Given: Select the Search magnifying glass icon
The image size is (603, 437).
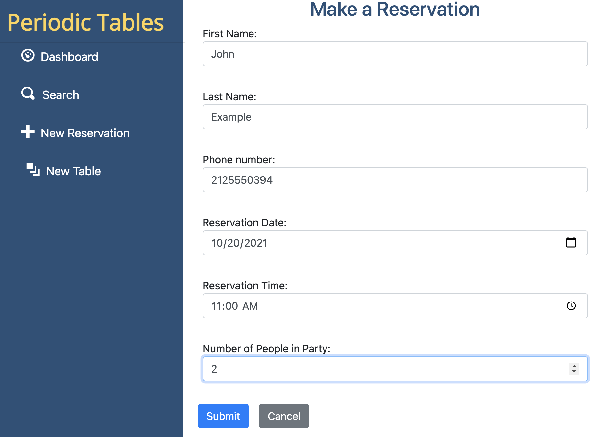Looking at the screenshot, I should click(x=28, y=94).
